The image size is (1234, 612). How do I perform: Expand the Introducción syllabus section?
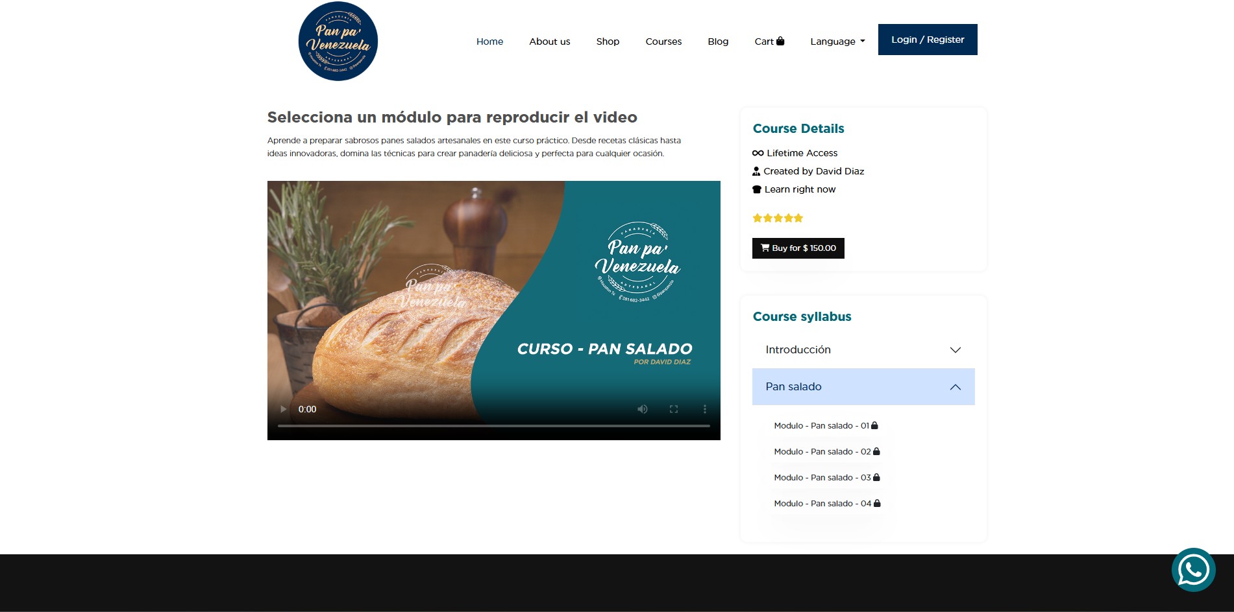tap(863, 350)
